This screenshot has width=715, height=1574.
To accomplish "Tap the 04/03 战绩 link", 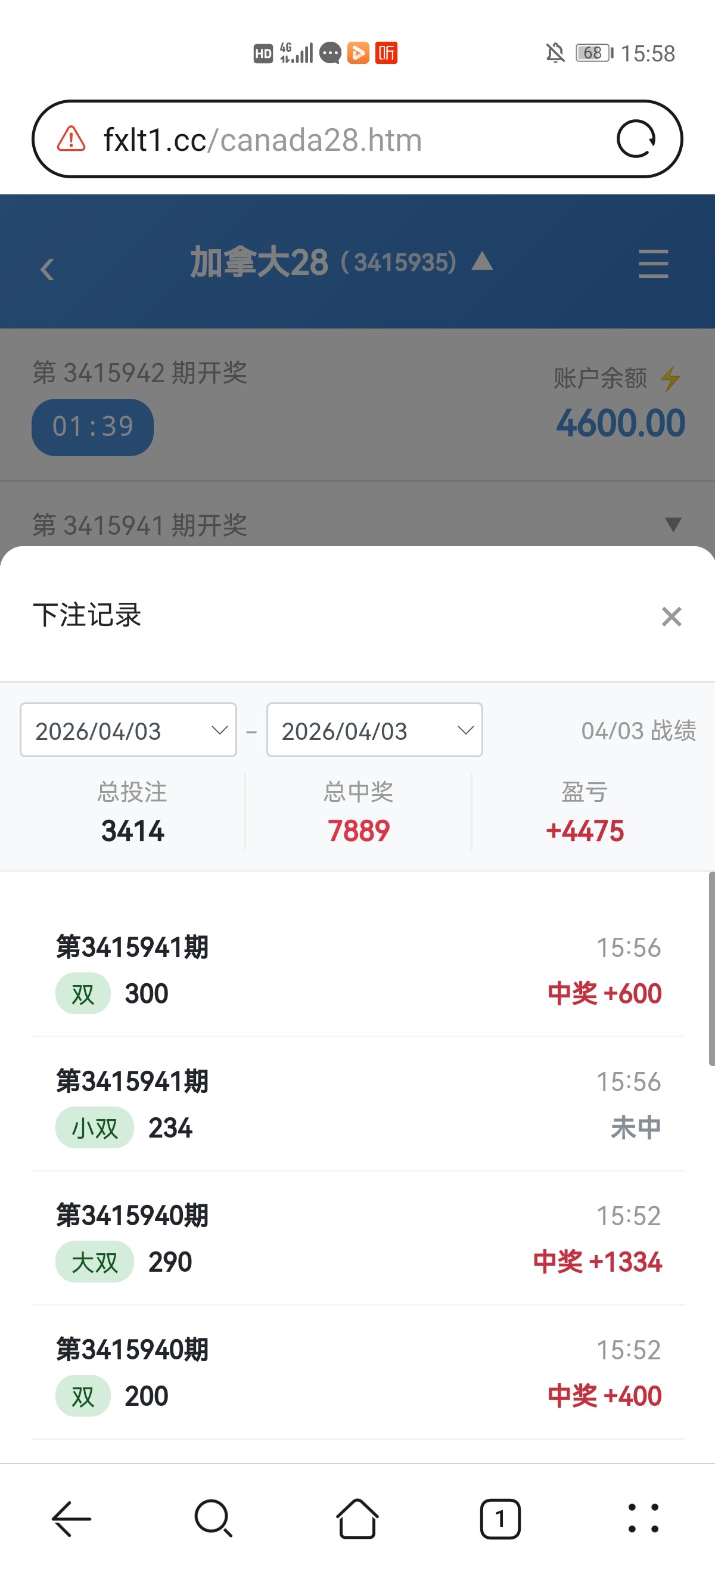I will click(x=638, y=730).
